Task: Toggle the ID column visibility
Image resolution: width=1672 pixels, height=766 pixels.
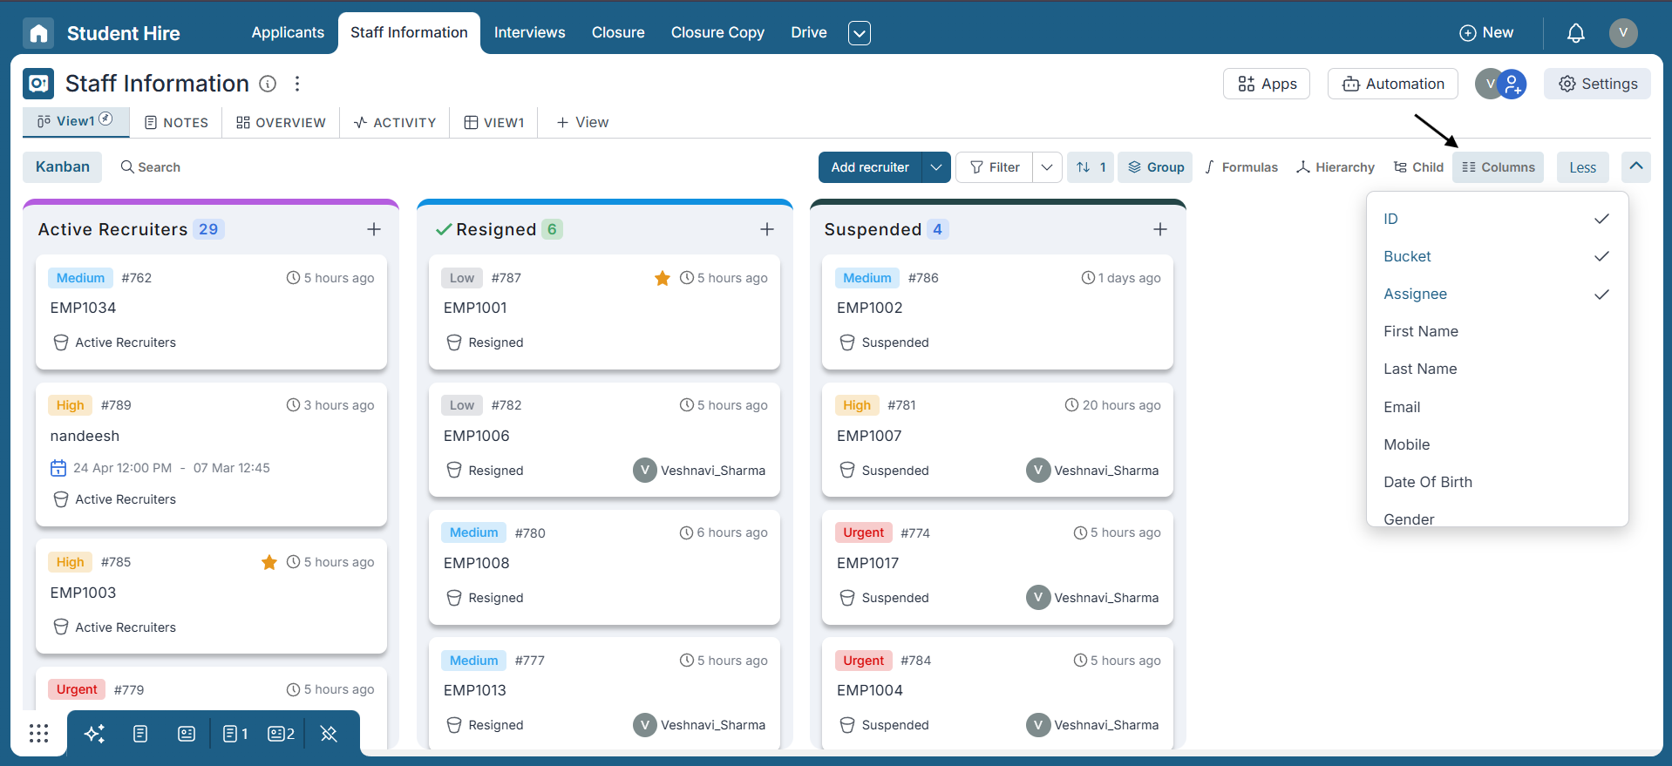Action: coord(1497,219)
